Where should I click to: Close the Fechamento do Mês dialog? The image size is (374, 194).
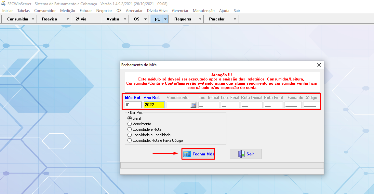tap(319, 65)
